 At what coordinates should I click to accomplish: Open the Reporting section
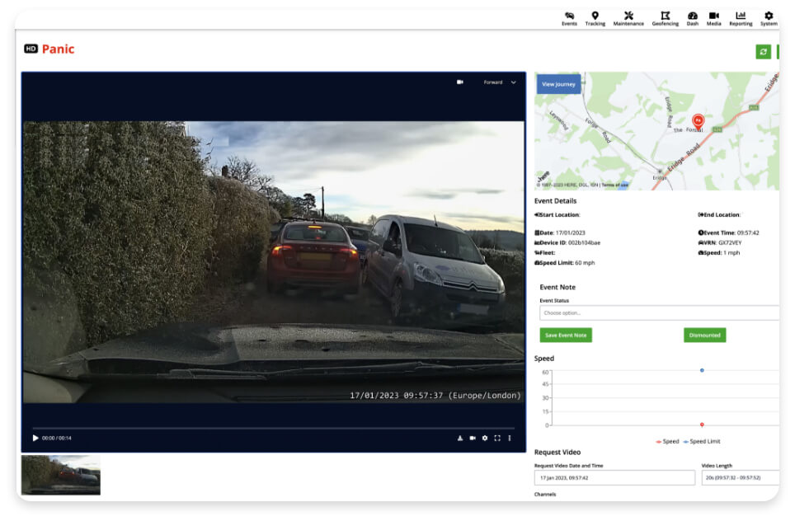[741, 19]
